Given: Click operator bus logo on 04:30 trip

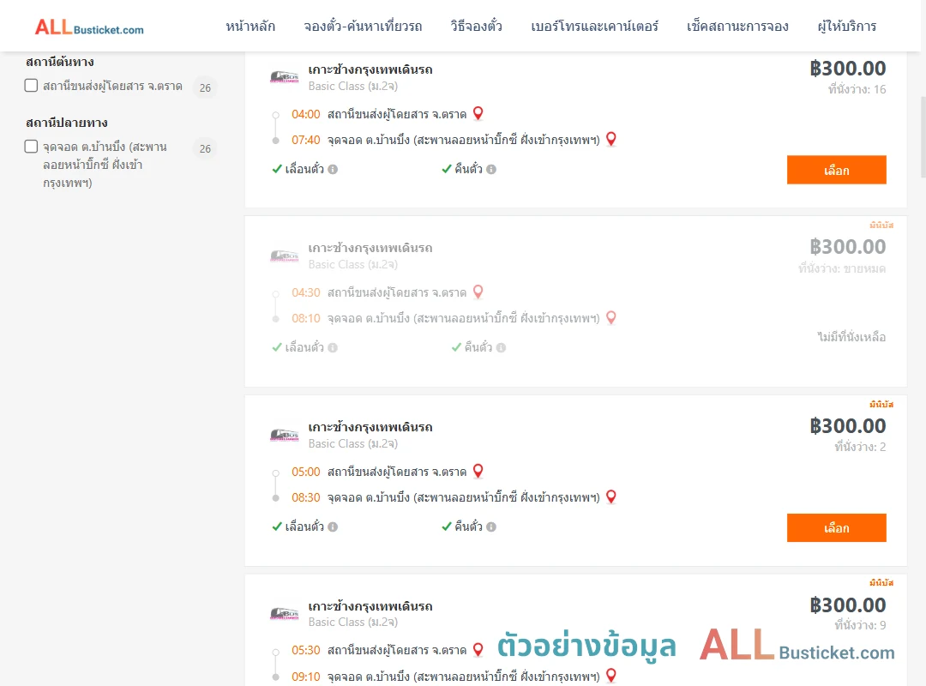Looking at the screenshot, I should point(285,256).
